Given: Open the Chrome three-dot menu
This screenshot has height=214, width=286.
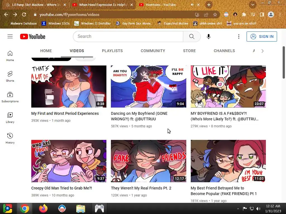Looking at the screenshot, I should (x=280, y=14).
